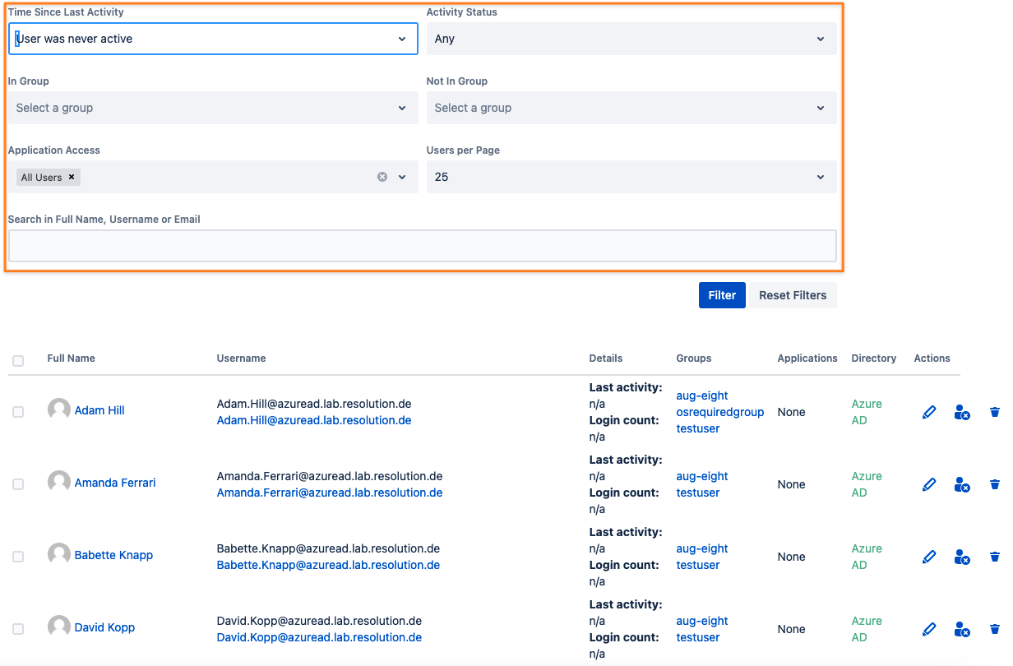The height and width of the screenshot is (666, 1013).
Task: Open aug-eight group for Amanda Ferrari
Action: (x=702, y=476)
